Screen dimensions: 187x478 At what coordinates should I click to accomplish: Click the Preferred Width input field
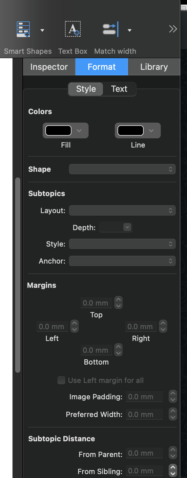coord(144,414)
